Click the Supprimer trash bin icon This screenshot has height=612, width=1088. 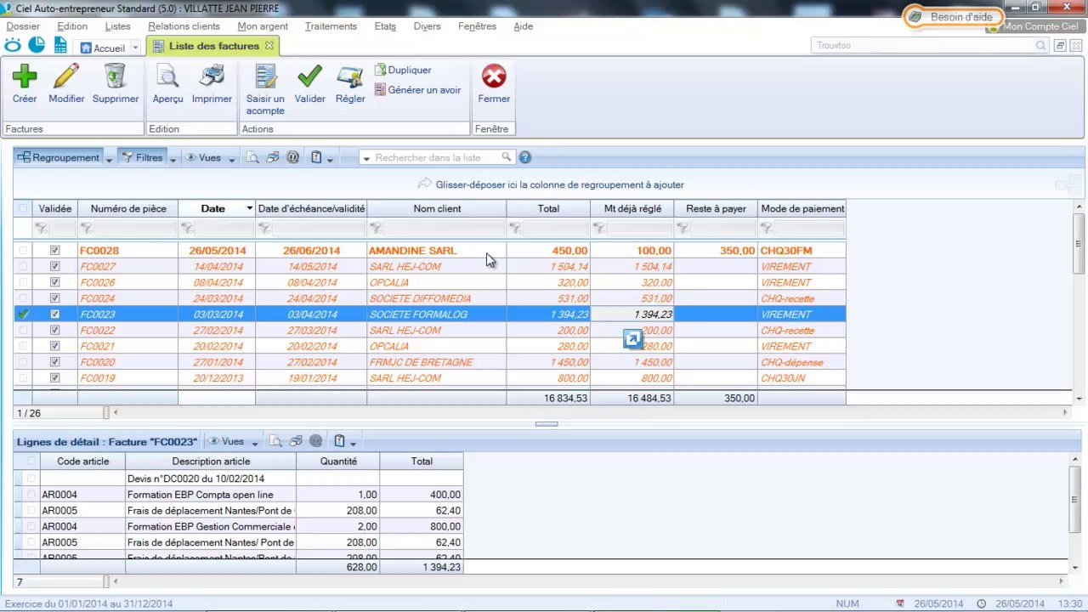pos(115,77)
